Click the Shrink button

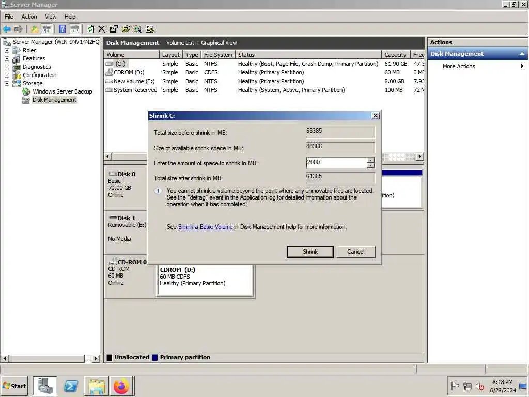click(310, 252)
